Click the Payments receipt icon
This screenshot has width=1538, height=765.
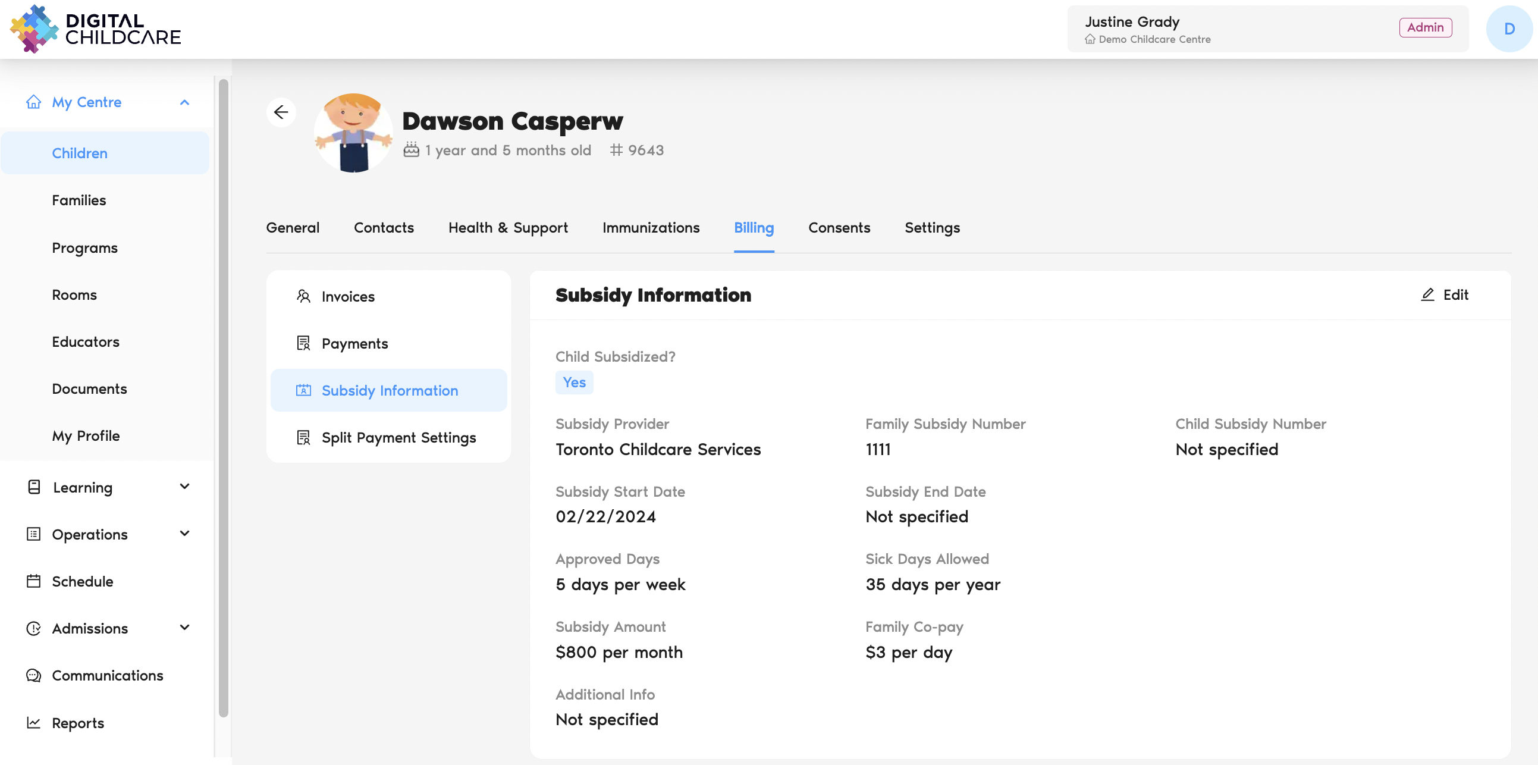303,343
